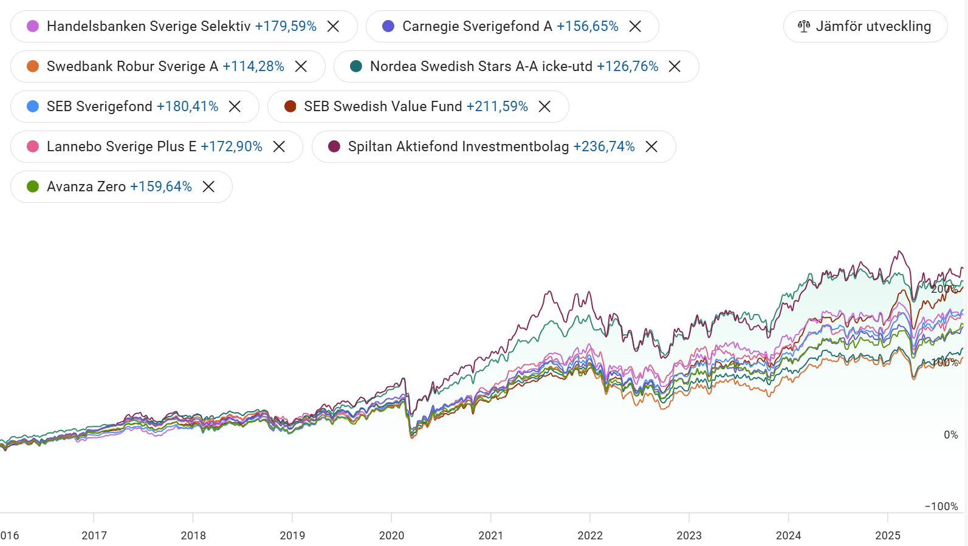The width and height of the screenshot is (968, 546).
Task: Click the scale icon in Jämför utveckling
Action: pos(804,26)
